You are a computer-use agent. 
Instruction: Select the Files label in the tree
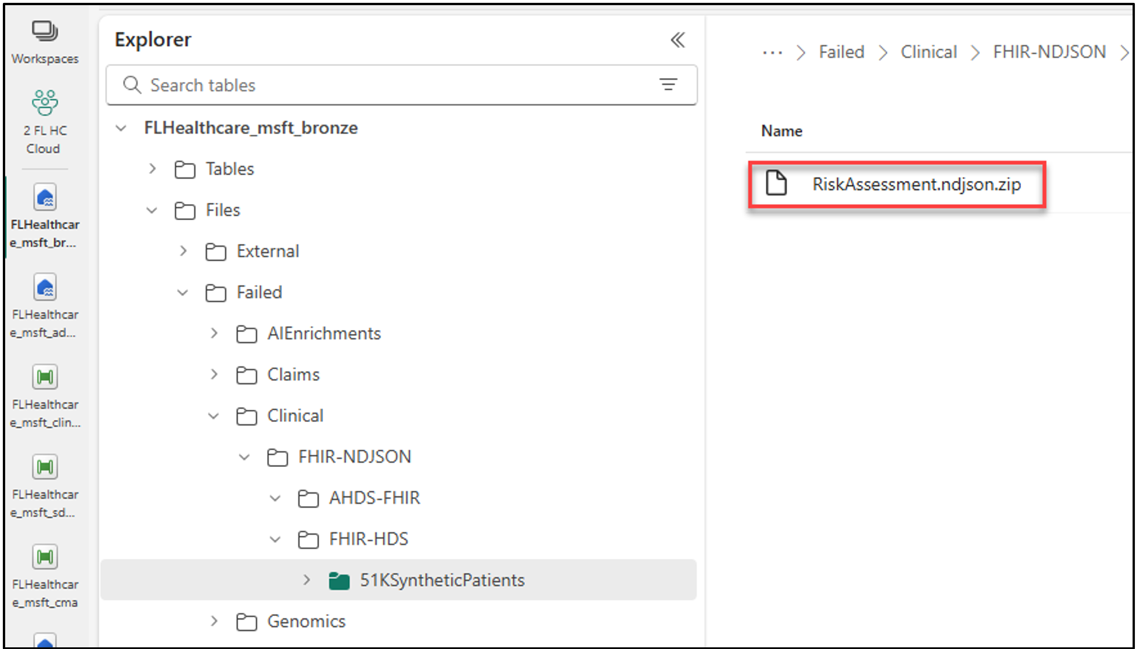(223, 210)
